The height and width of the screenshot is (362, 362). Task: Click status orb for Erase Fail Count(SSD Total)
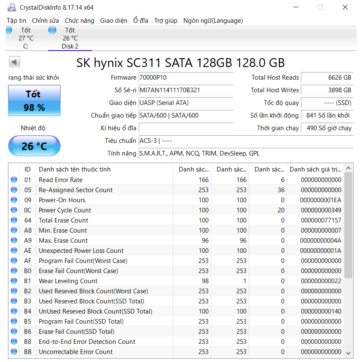pyautogui.click(x=14, y=332)
